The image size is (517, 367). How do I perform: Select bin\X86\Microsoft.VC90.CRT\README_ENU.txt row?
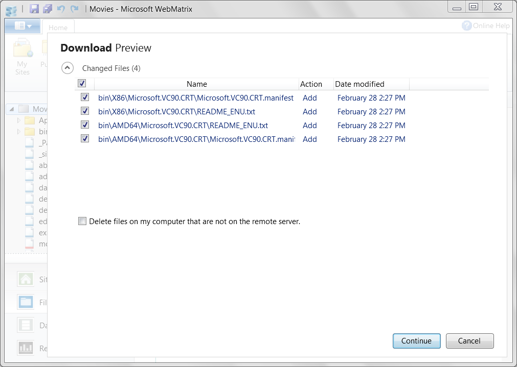pos(177,112)
